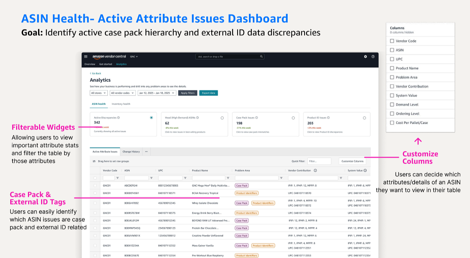Open the All stores dropdown
Screen dimensions: 470x258
tap(99, 93)
